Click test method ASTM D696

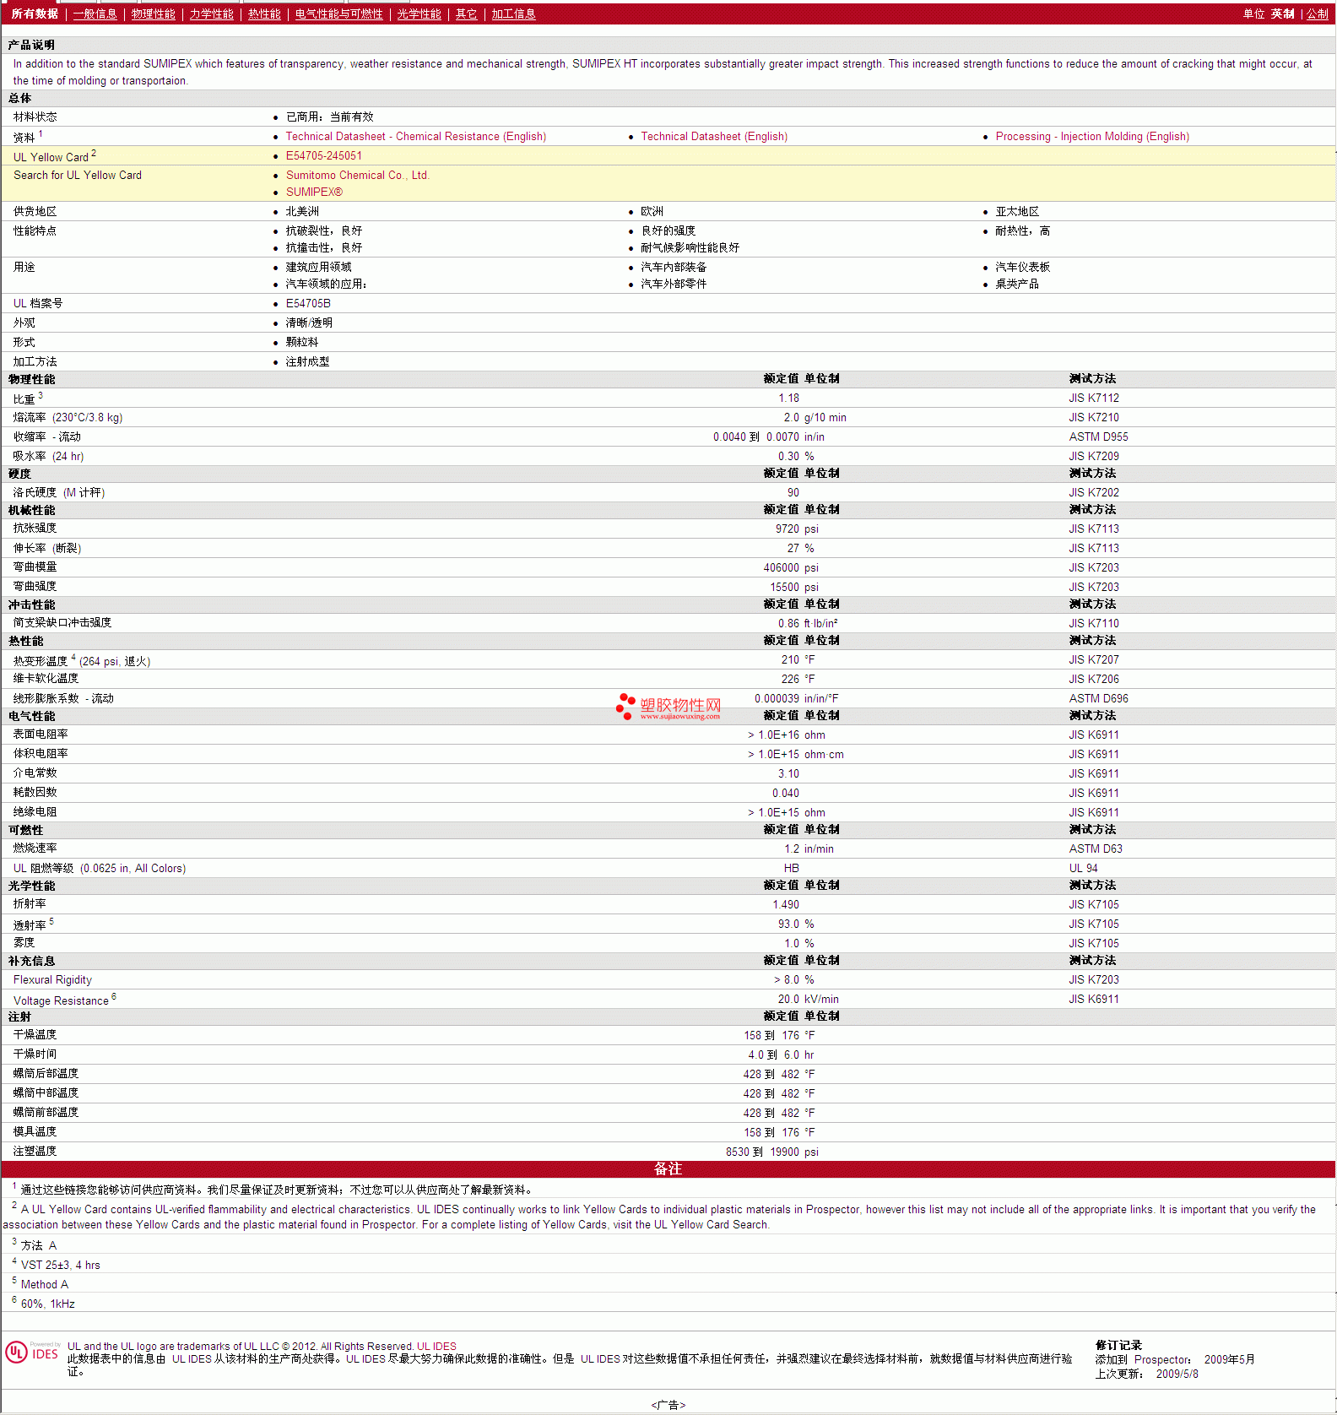coord(1098,699)
